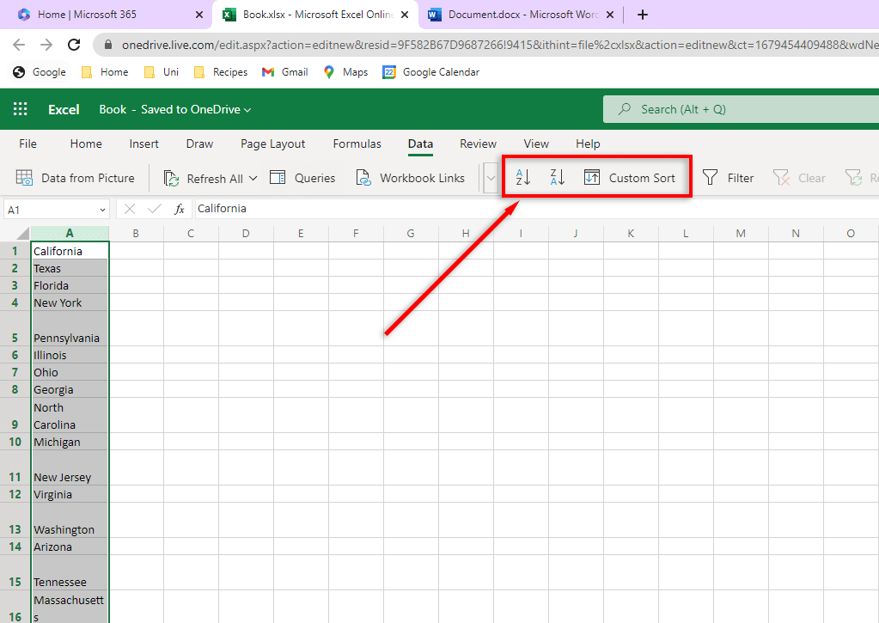This screenshot has width=879, height=623.
Task: Open the Google Calendar bookmark
Action: (x=431, y=72)
